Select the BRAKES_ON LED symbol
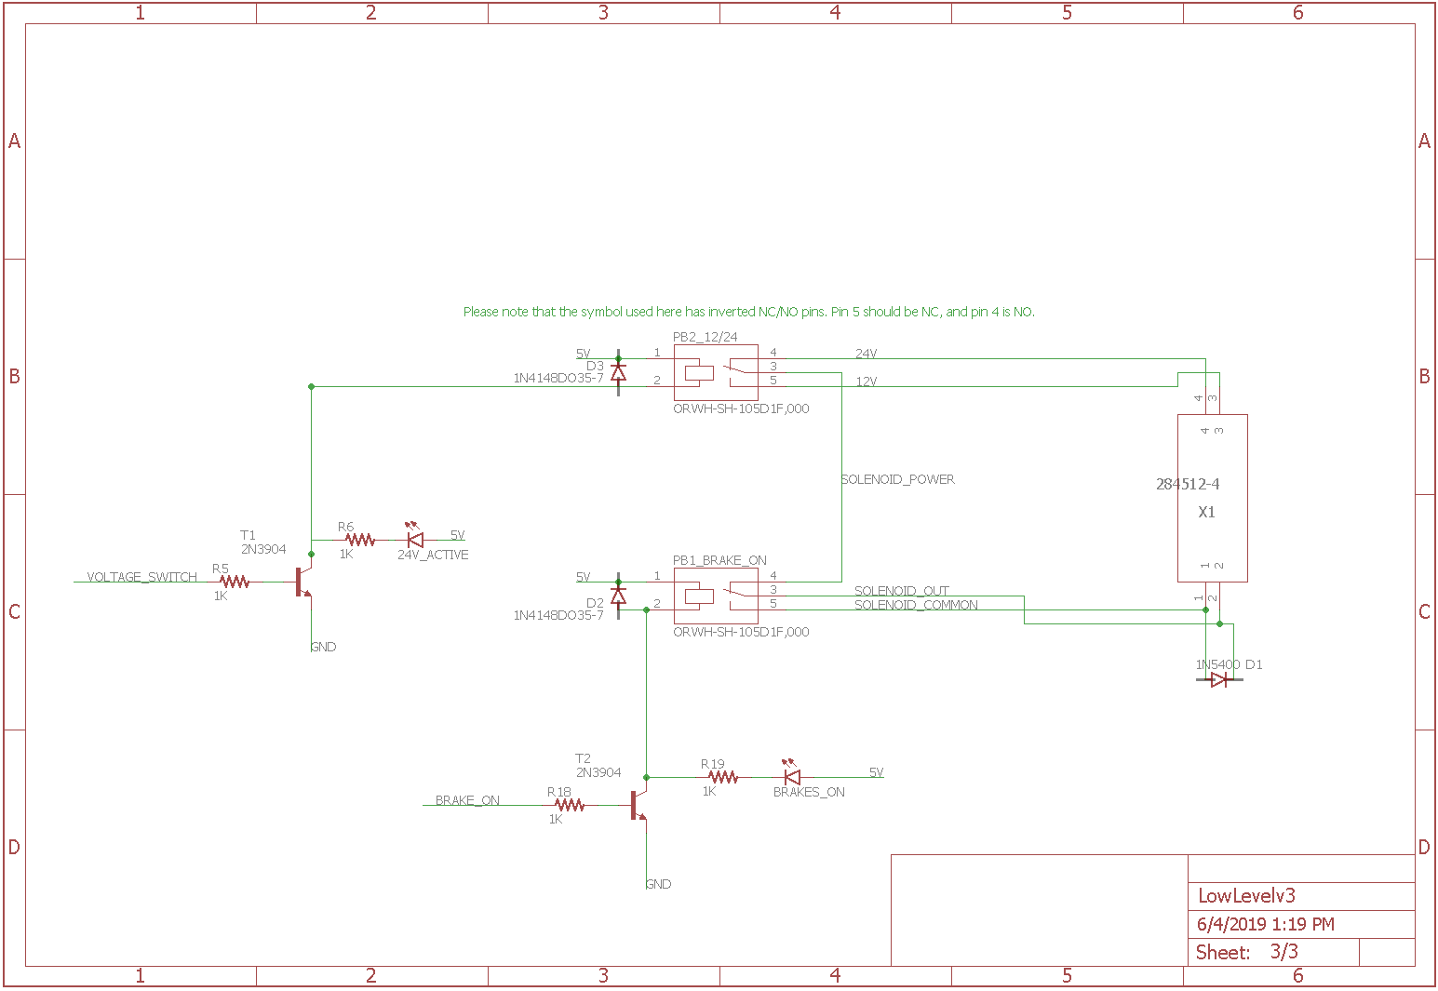This screenshot has height=991, width=1438. (x=792, y=775)
